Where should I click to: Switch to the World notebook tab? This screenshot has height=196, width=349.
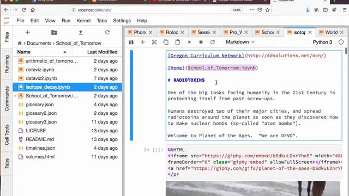pyautogui.click(x=331, y=33)
